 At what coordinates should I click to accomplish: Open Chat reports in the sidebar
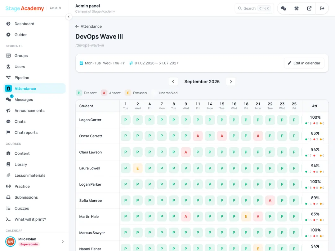(x=35, y=133)
